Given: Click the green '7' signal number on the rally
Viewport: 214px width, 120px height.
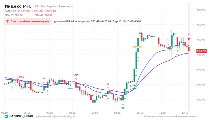Looking at the screenshot, I should [x=138, y=61].
